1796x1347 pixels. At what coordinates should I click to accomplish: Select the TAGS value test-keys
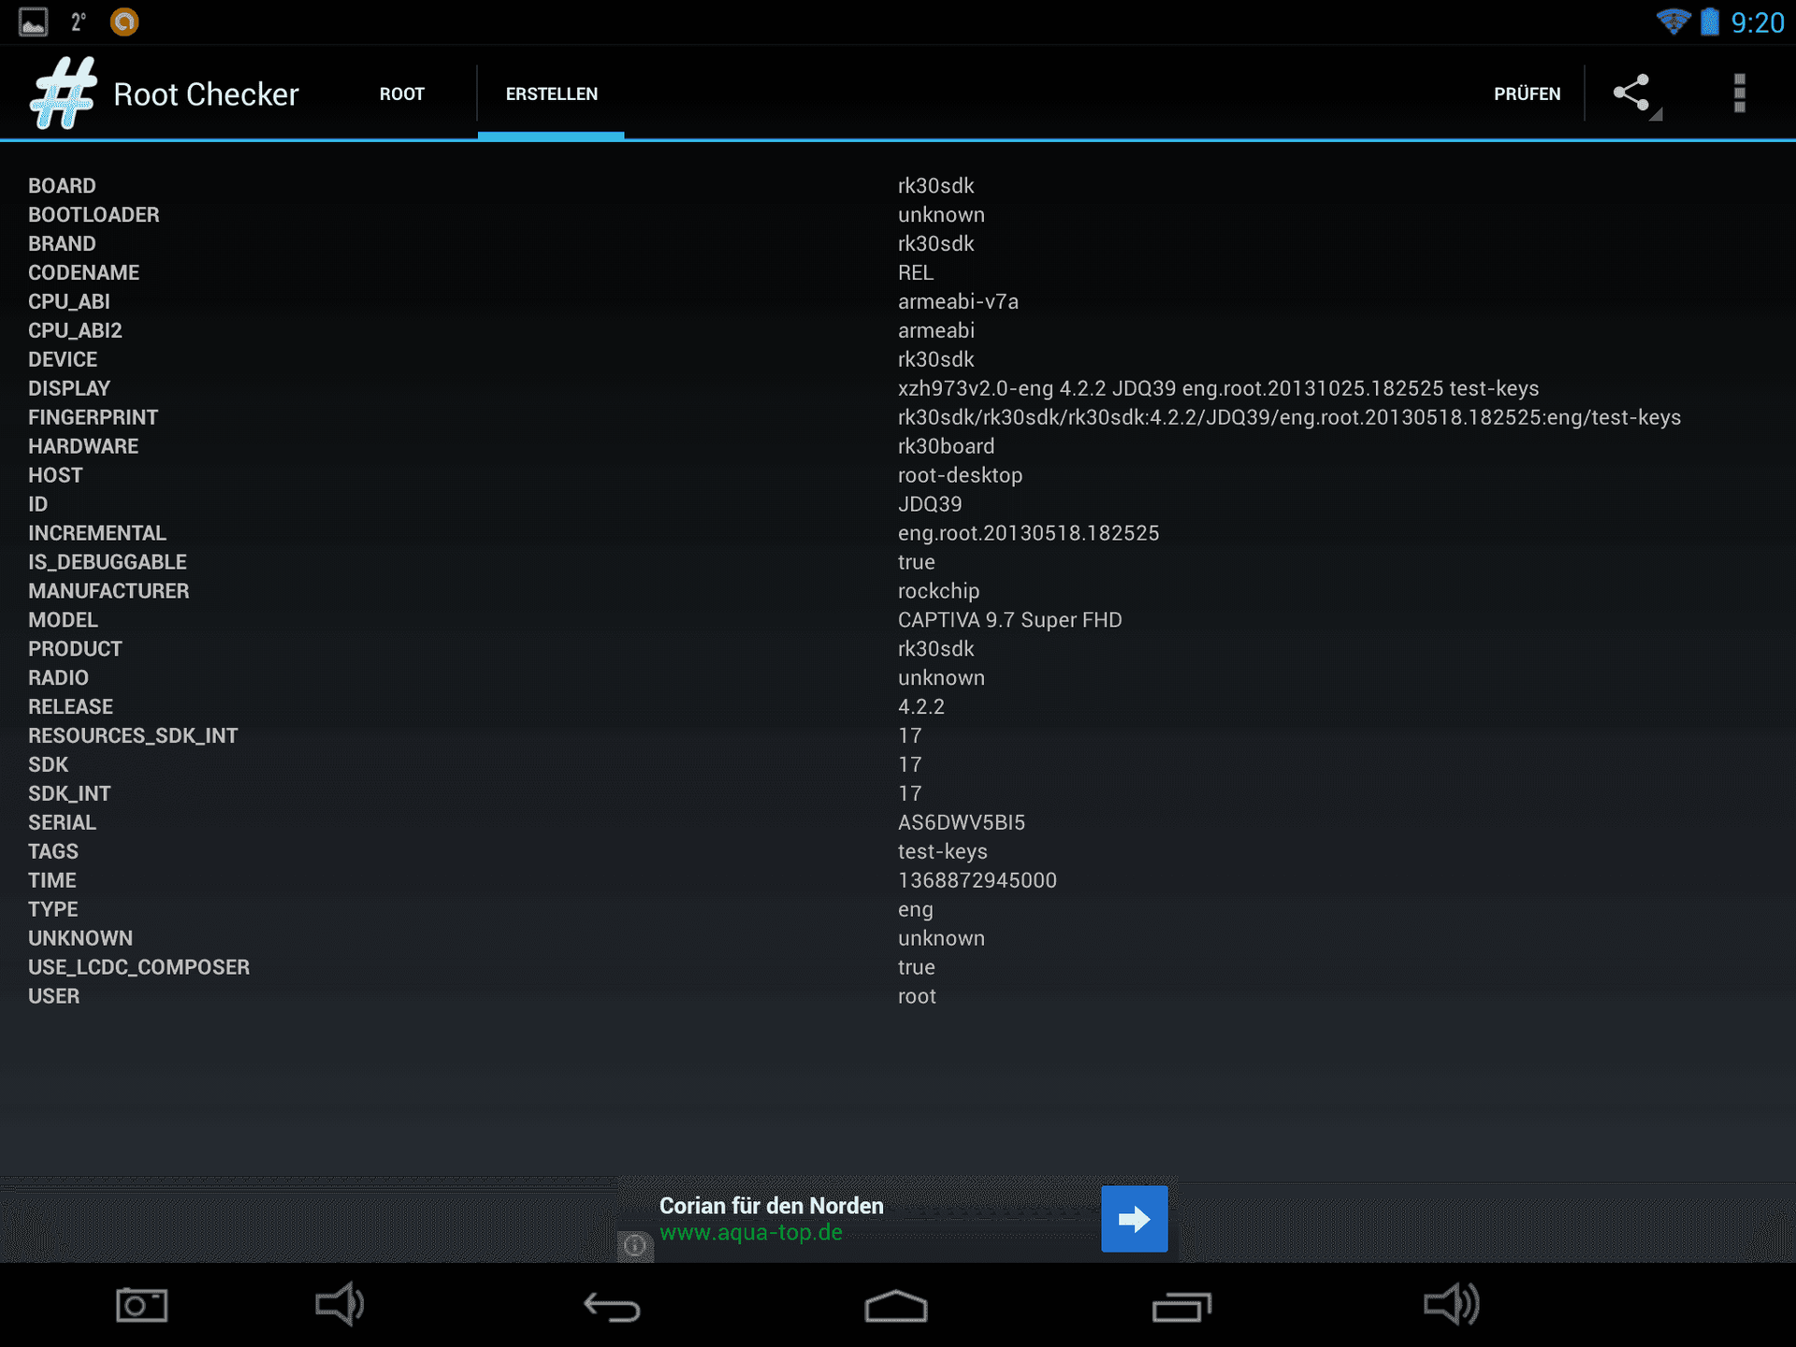tap(943, 853)
